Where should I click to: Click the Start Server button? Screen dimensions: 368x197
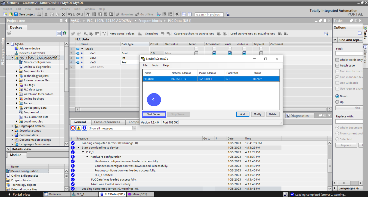pos(153,114)
